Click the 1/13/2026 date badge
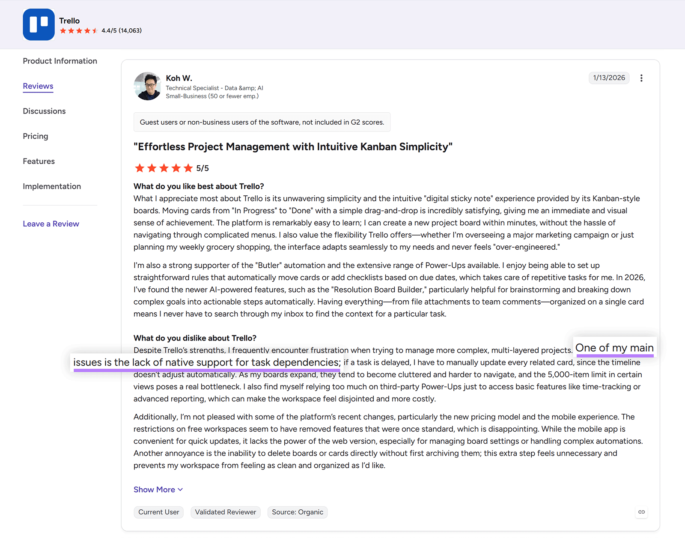Screen dimensions: 685x547 609,78
